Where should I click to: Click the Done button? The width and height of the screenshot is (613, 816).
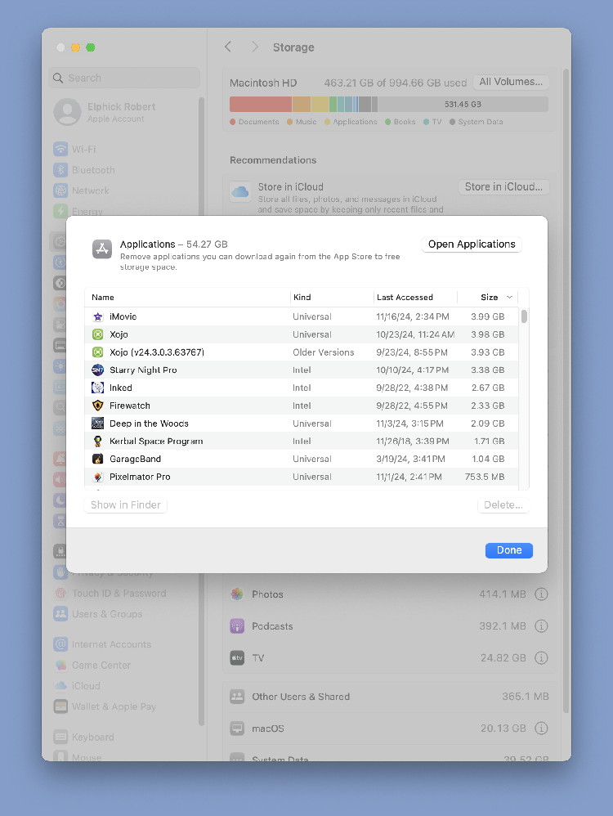pos(509,550)
